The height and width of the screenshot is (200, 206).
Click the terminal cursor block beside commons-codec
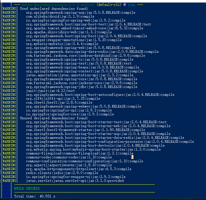point(132,157)
